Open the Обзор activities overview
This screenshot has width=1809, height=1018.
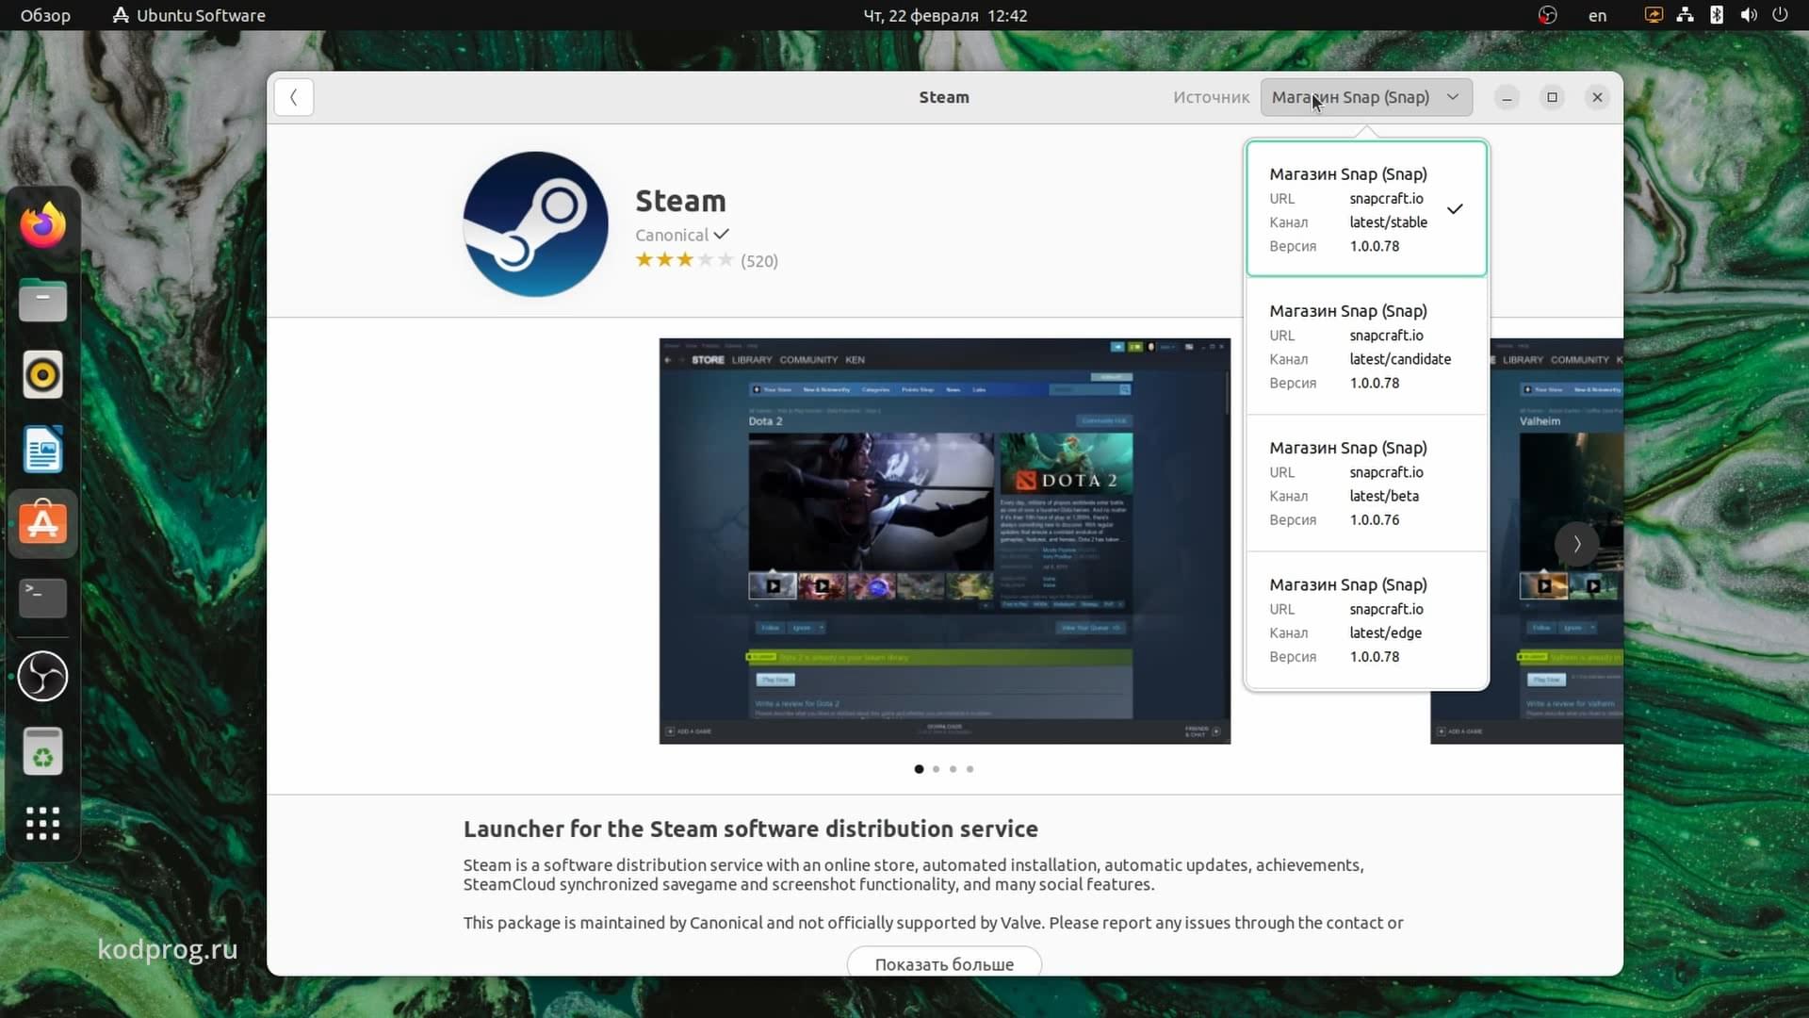(45, 15)
